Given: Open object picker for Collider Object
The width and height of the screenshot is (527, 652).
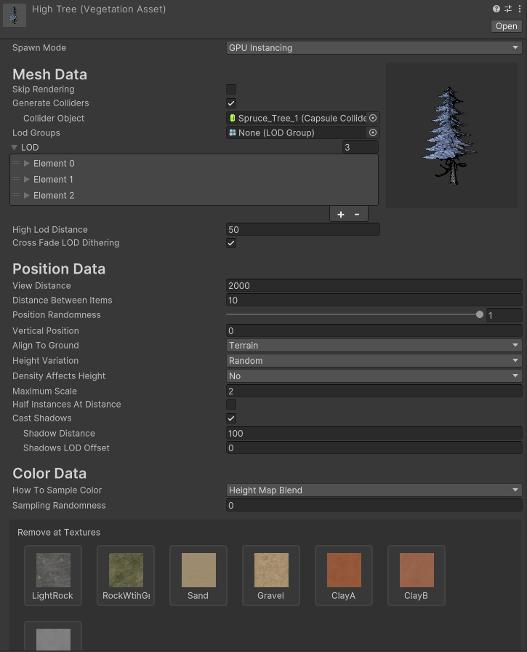Looking at the screenshot, I should [x=373, y=118].
